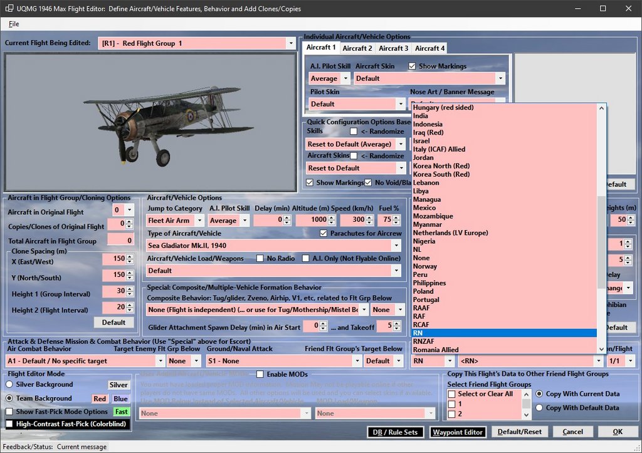Open Ground/Naval Attack S1 - None dropdown

point(357,361)
